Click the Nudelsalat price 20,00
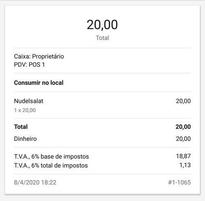This screenshot has width=205, height=201. (183, 101)
